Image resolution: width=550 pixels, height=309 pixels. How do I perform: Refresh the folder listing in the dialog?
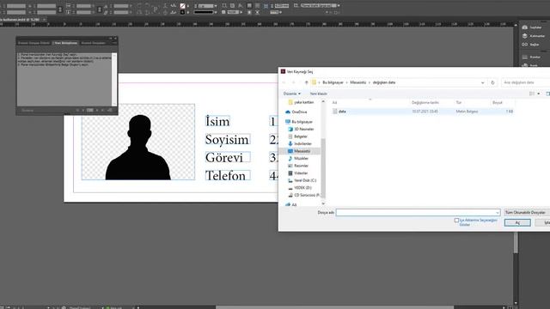492,82
